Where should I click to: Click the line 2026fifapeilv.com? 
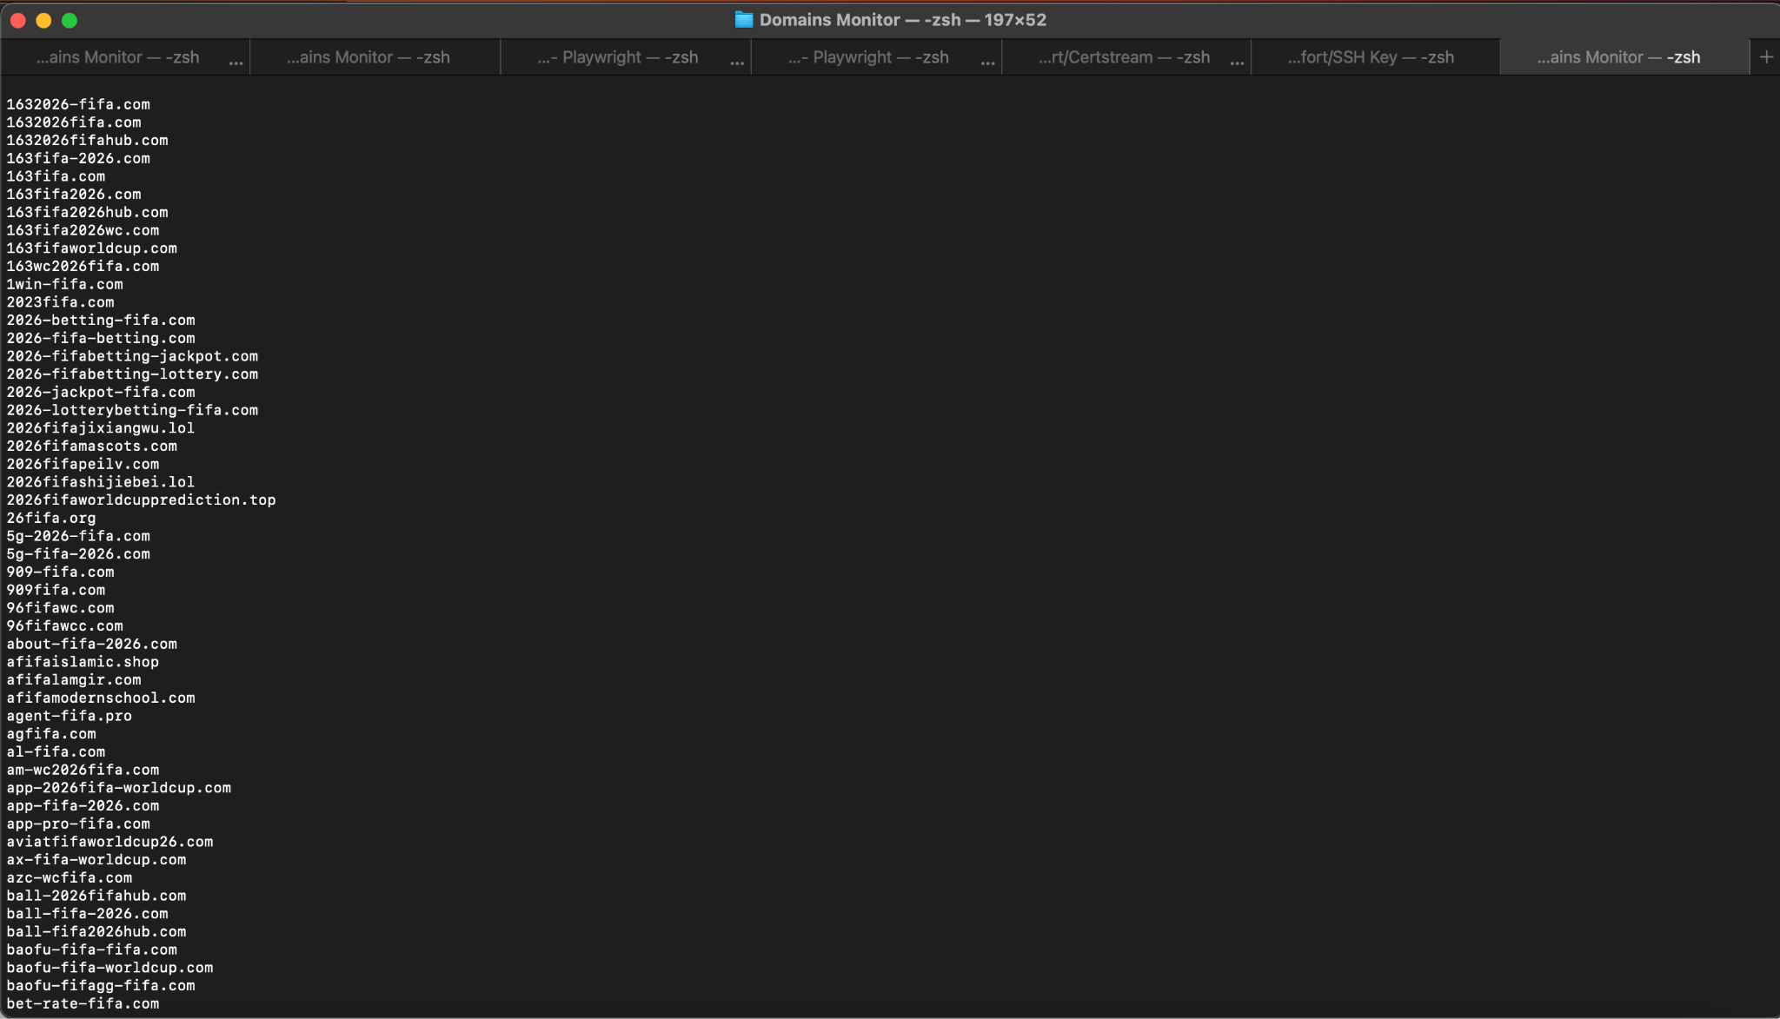coord(83,464)
